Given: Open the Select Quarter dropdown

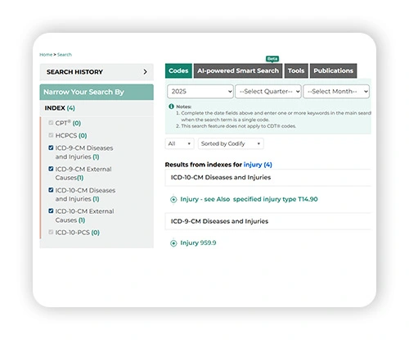Looking at the screenshot, I should 268,91.
